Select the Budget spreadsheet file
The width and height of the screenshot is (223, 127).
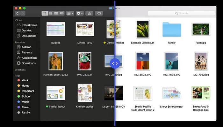(56, 29)
